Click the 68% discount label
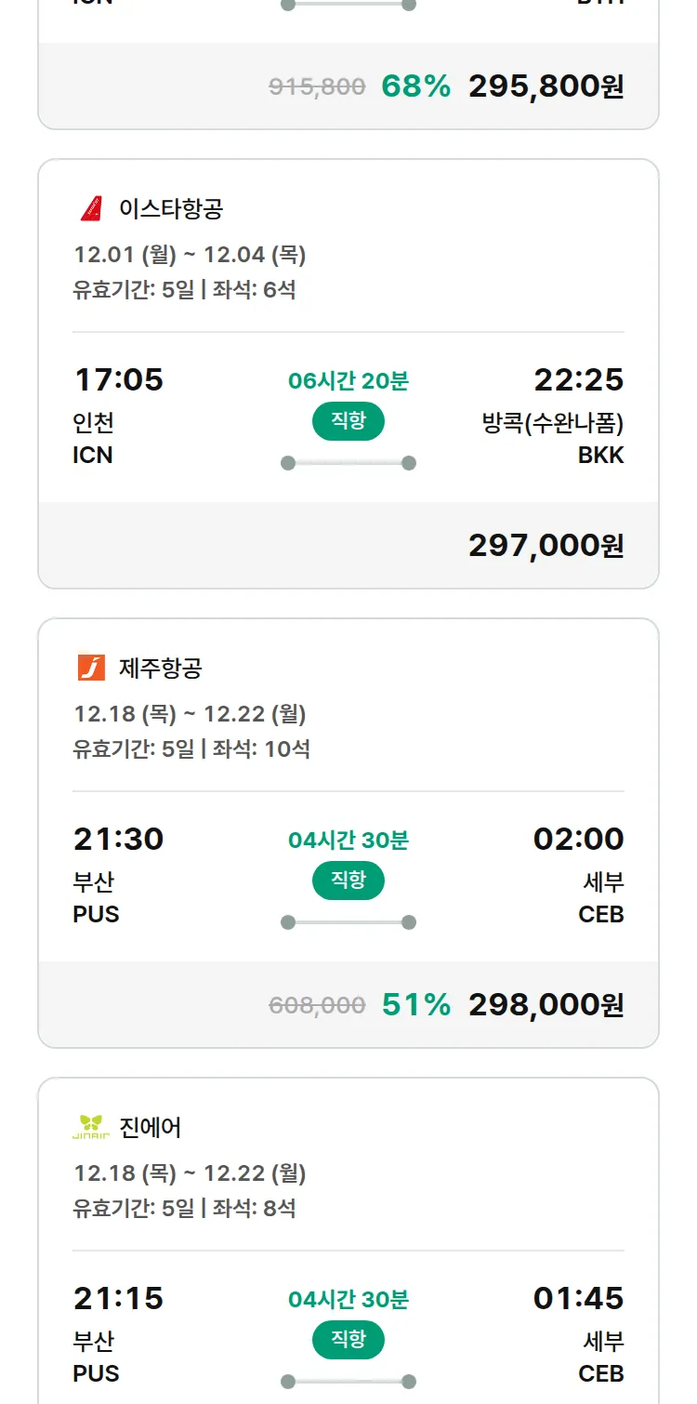The width and height of the screenshot is (697, 1404). [x=415, y=86]
